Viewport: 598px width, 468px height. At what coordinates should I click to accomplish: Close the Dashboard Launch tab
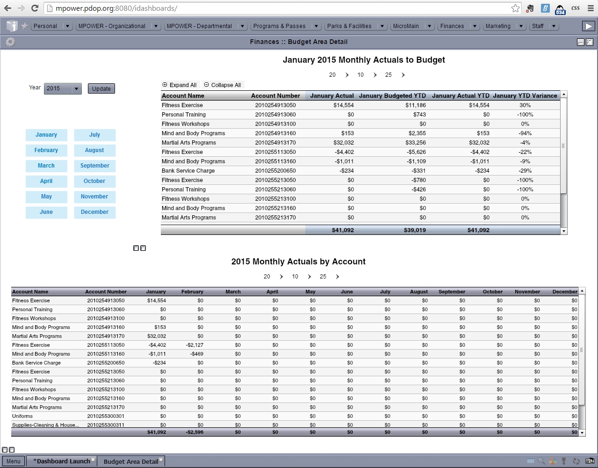point(93,460)
